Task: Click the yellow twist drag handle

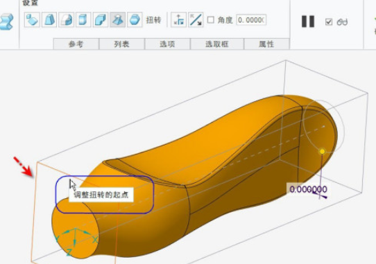Action: (323, 152)
